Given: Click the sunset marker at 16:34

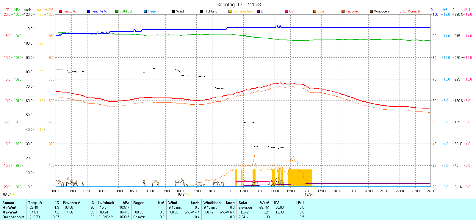Looking at the screenshot, I should pos(315,194).
